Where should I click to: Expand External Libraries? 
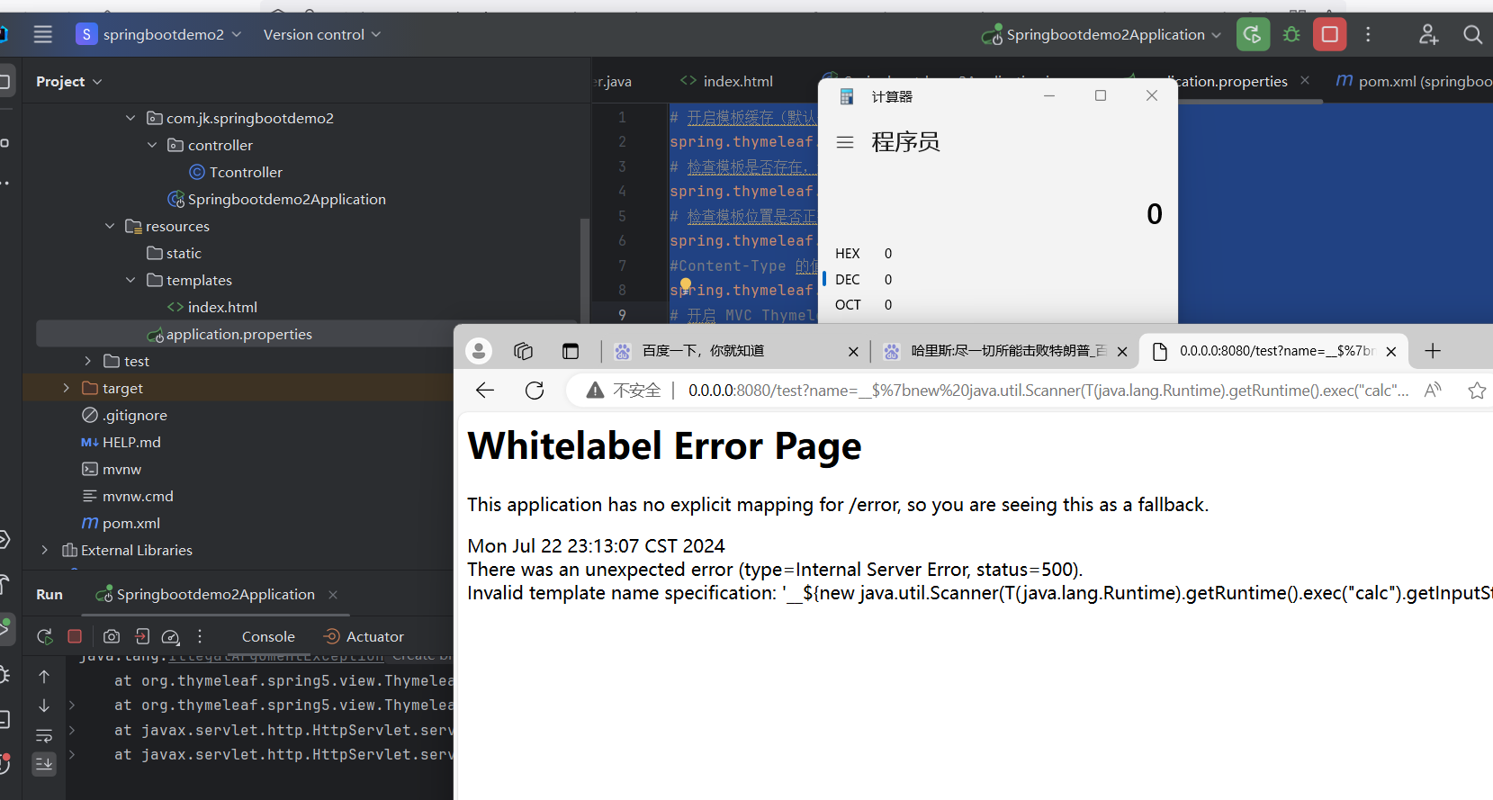[44, 550]
